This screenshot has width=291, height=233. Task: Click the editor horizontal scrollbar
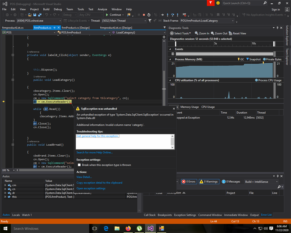click(46, 170)
